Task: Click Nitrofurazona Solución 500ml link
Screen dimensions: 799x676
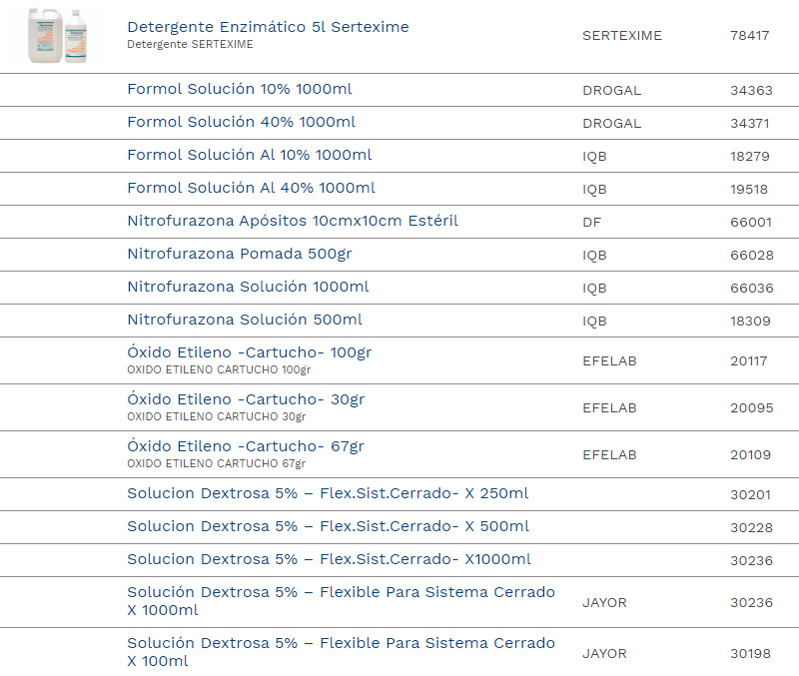Action: coord(245,320)
